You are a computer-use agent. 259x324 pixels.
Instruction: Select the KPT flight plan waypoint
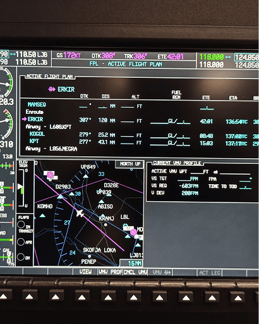coord(34,141)
